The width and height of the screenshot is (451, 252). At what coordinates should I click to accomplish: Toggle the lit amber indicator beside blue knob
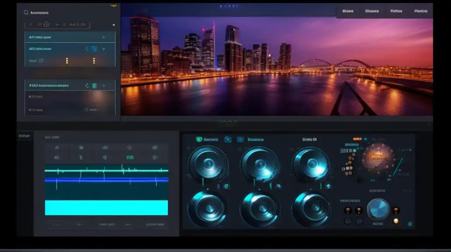(x=396, y=221)
